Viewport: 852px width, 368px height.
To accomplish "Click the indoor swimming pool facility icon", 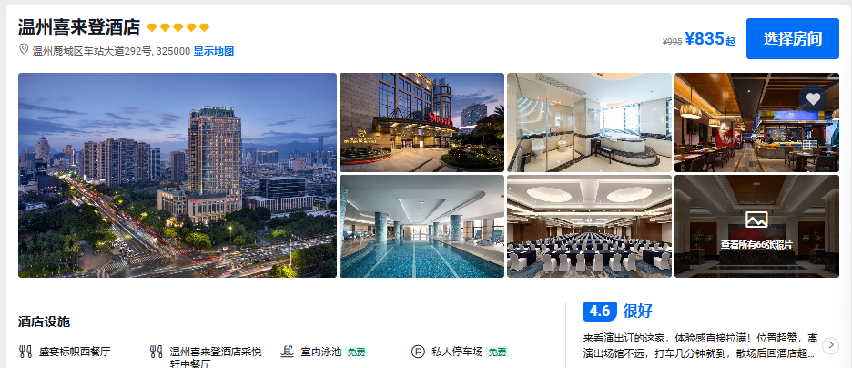I will pyautogui.click(x=287, y=352).
